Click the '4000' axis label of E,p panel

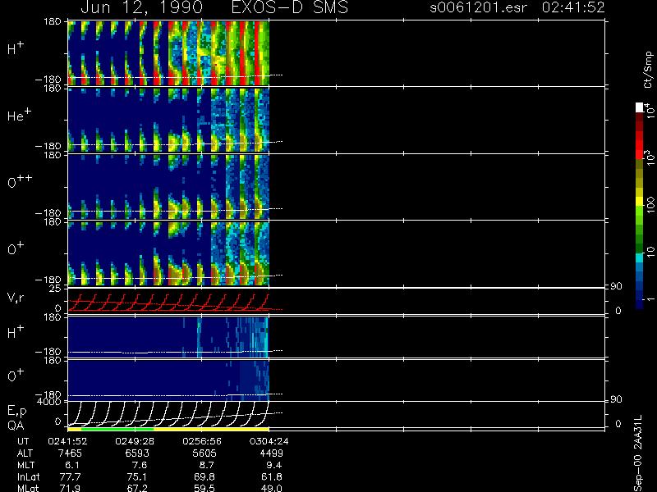click(x=48, y=402)
